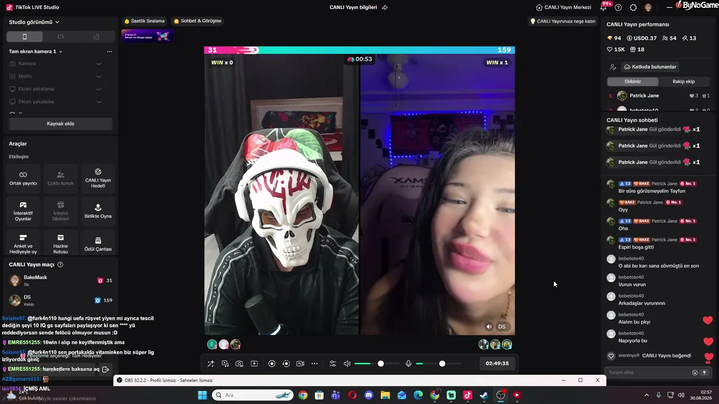Image resolution: width=719 pixels, height=404 pixels.
Task: Expand the Tam ekran kamera 1 scene dropdown
Action: pos(35,51)
